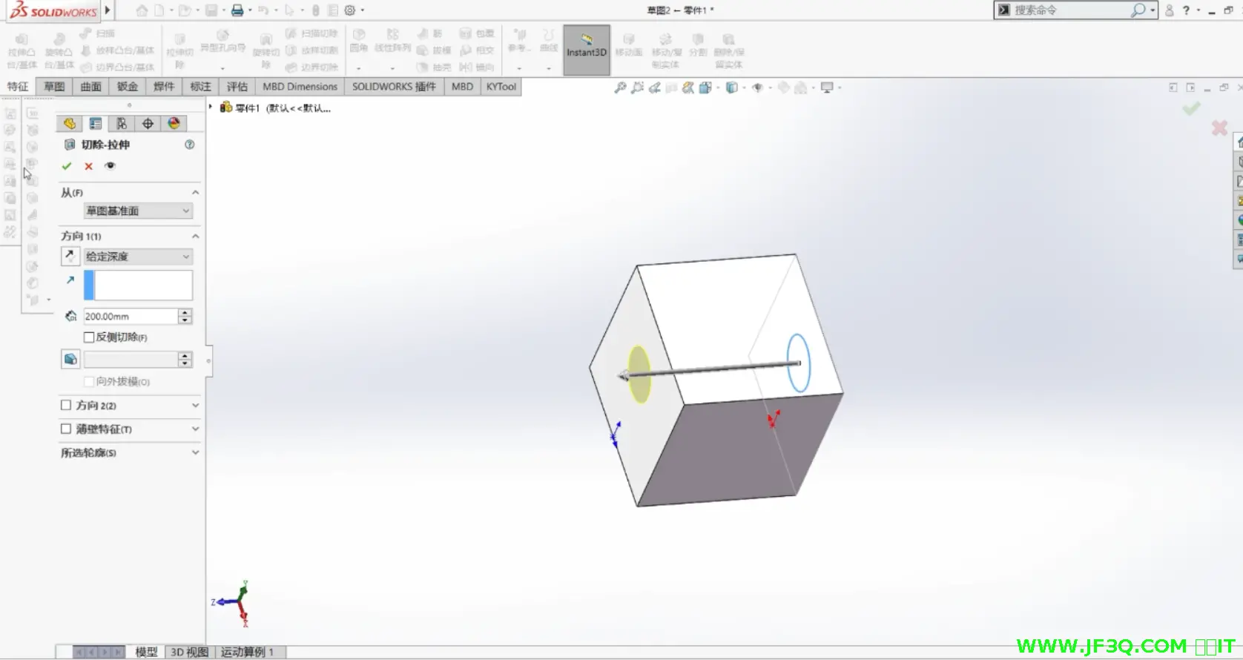Click the 200.00mm depth input field
This screenshot has width=1243, height=660.
coord(130,317)
